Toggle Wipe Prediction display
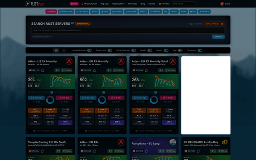Image resolution: width=256 pixels, height=160 pixels. [x=134, y=50]
